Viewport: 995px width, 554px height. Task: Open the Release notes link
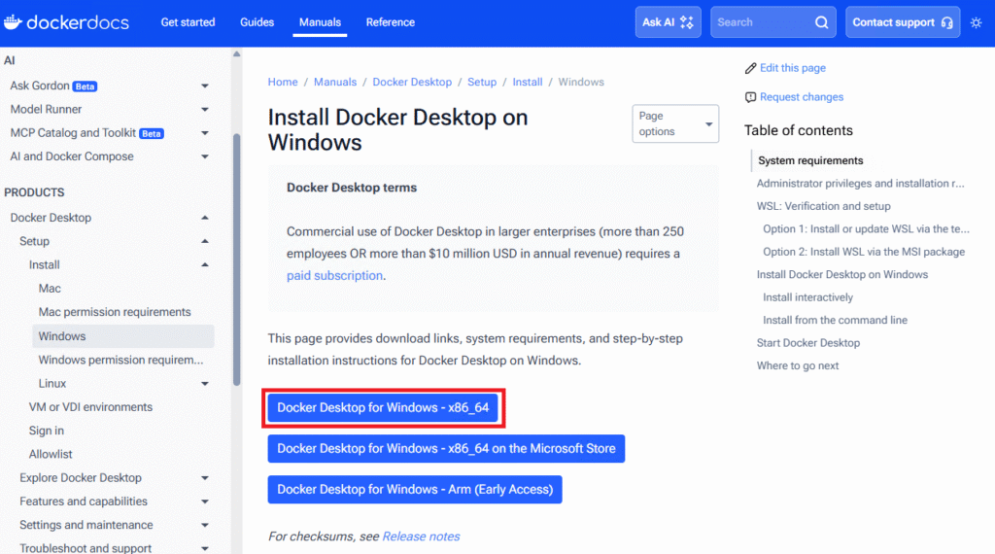pyautogui.click(x=421, y=537)
